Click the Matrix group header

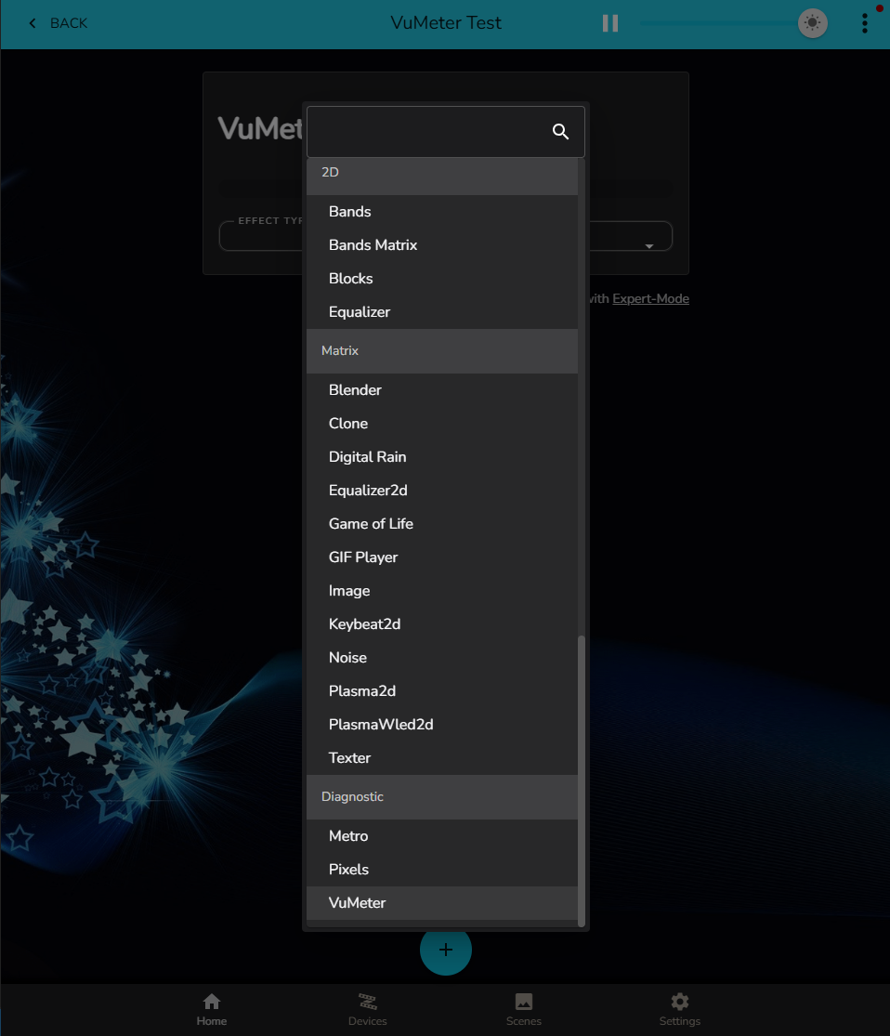click(x=442, y=351)
